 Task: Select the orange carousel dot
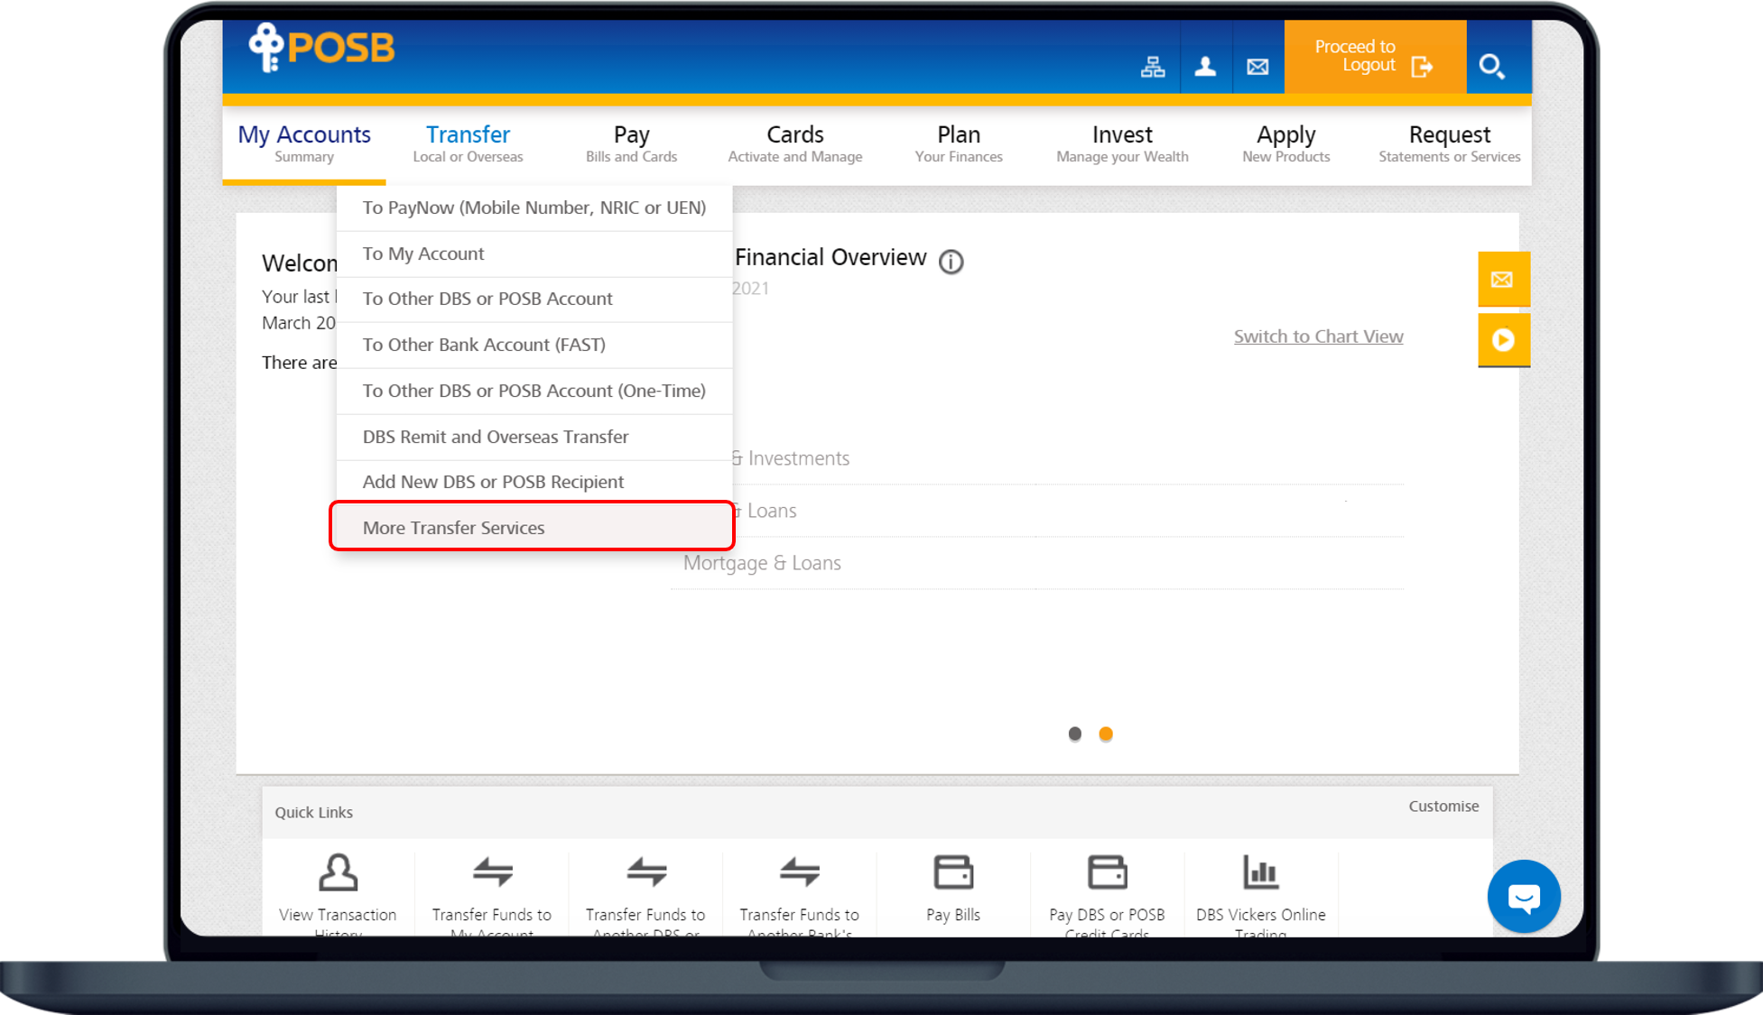[x=1106, y=734]
